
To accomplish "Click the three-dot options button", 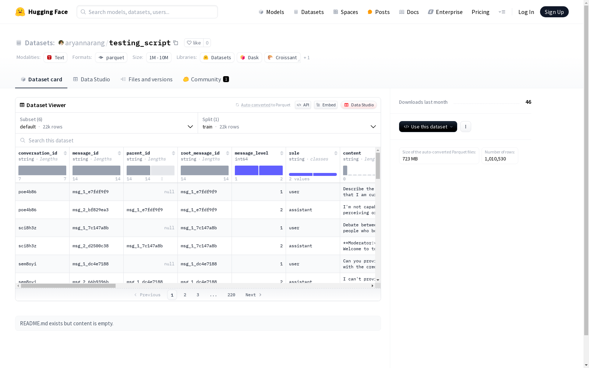I will pyautogui.click(x=466, y=127).
